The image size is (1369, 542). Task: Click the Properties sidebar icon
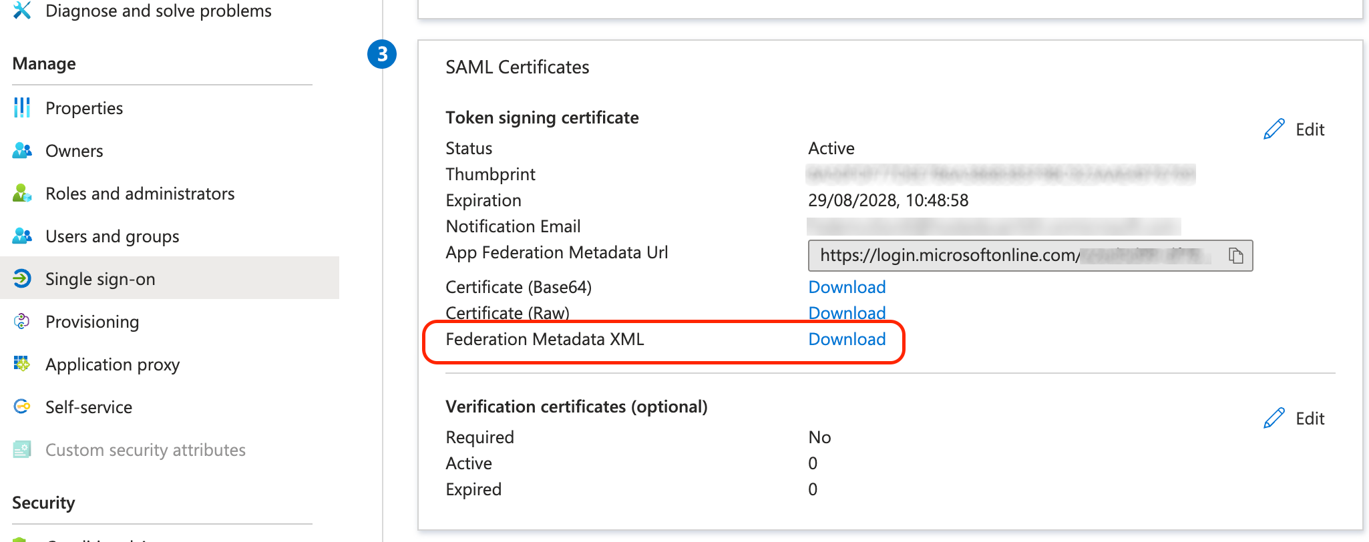point(22,107)
